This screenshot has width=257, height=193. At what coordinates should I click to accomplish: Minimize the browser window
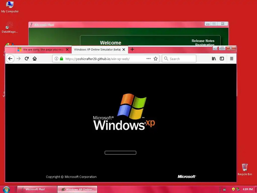pyautogui.click(x=216, y=48)
